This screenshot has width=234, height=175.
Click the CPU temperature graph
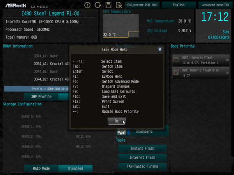coord(121,26)
